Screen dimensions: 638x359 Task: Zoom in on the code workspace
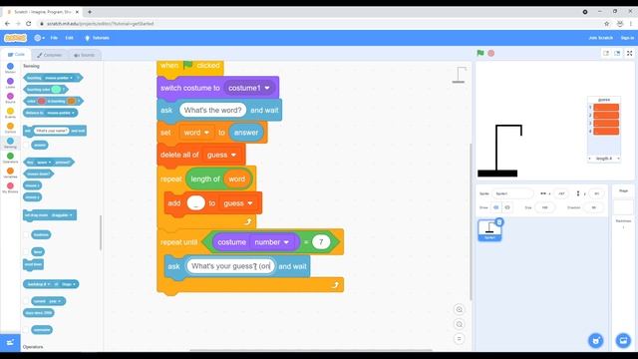(459, 310)
